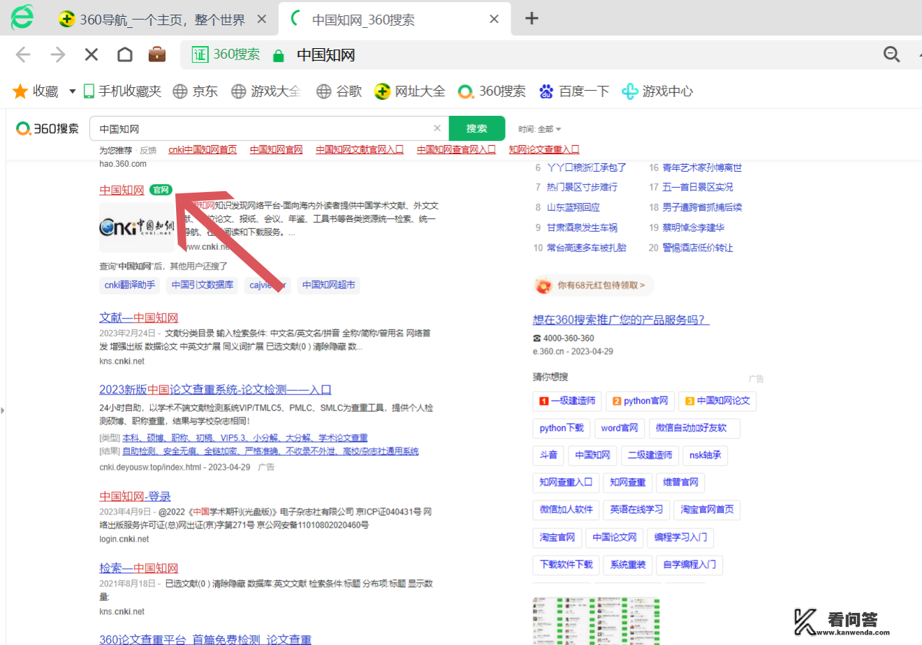
Task: Click suggestion cnki中国知网首页
Action: click(x=203, y=149)
